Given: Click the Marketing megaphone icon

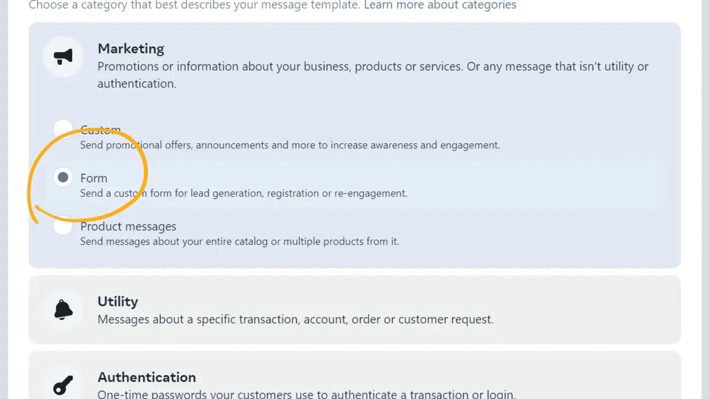Looking at the screenshot, I should coord(63,57).
